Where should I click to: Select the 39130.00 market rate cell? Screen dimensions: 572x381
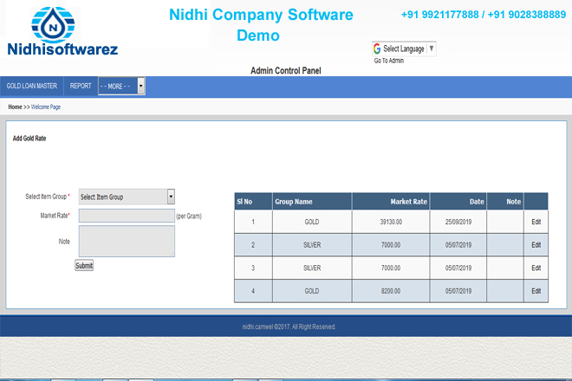click(391, 222)
